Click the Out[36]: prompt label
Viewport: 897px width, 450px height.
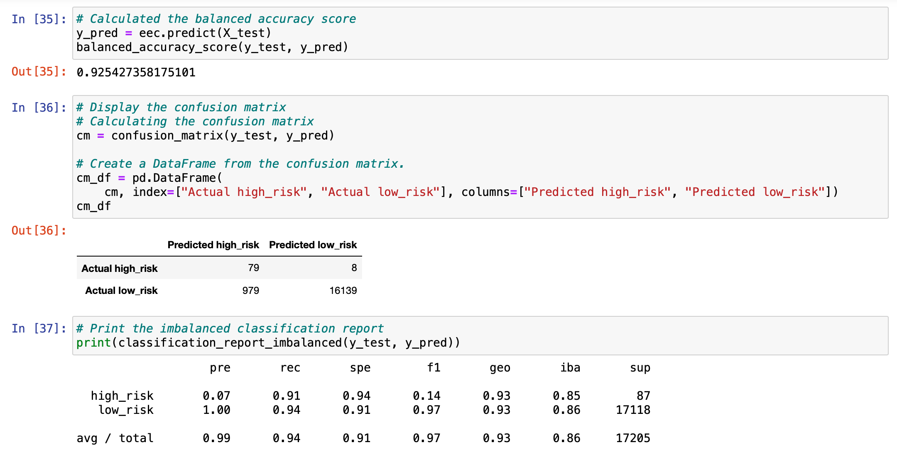[x=39, y=230]
